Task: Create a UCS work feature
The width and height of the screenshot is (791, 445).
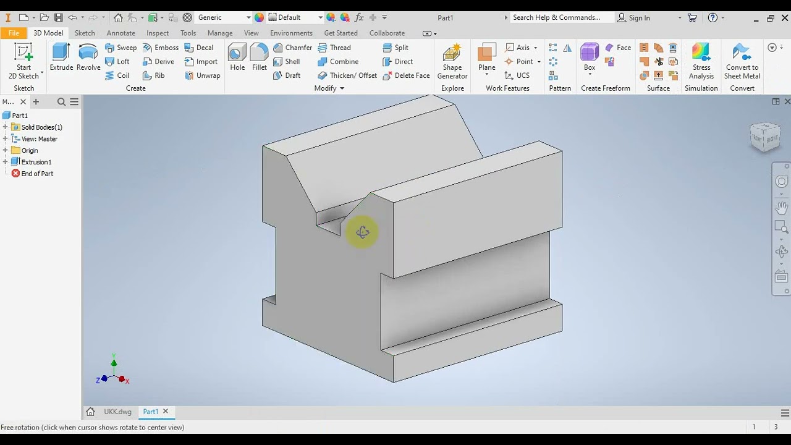Action: click(517, 75)
